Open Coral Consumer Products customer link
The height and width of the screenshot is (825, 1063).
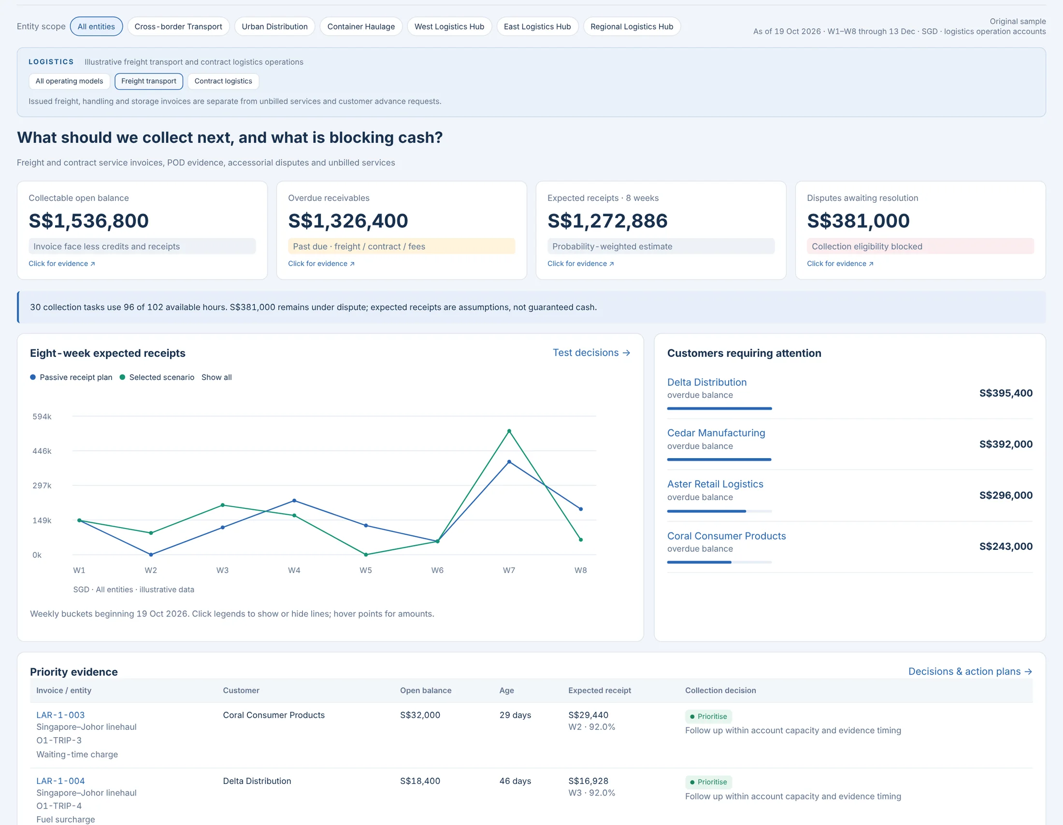click(726, 536)
